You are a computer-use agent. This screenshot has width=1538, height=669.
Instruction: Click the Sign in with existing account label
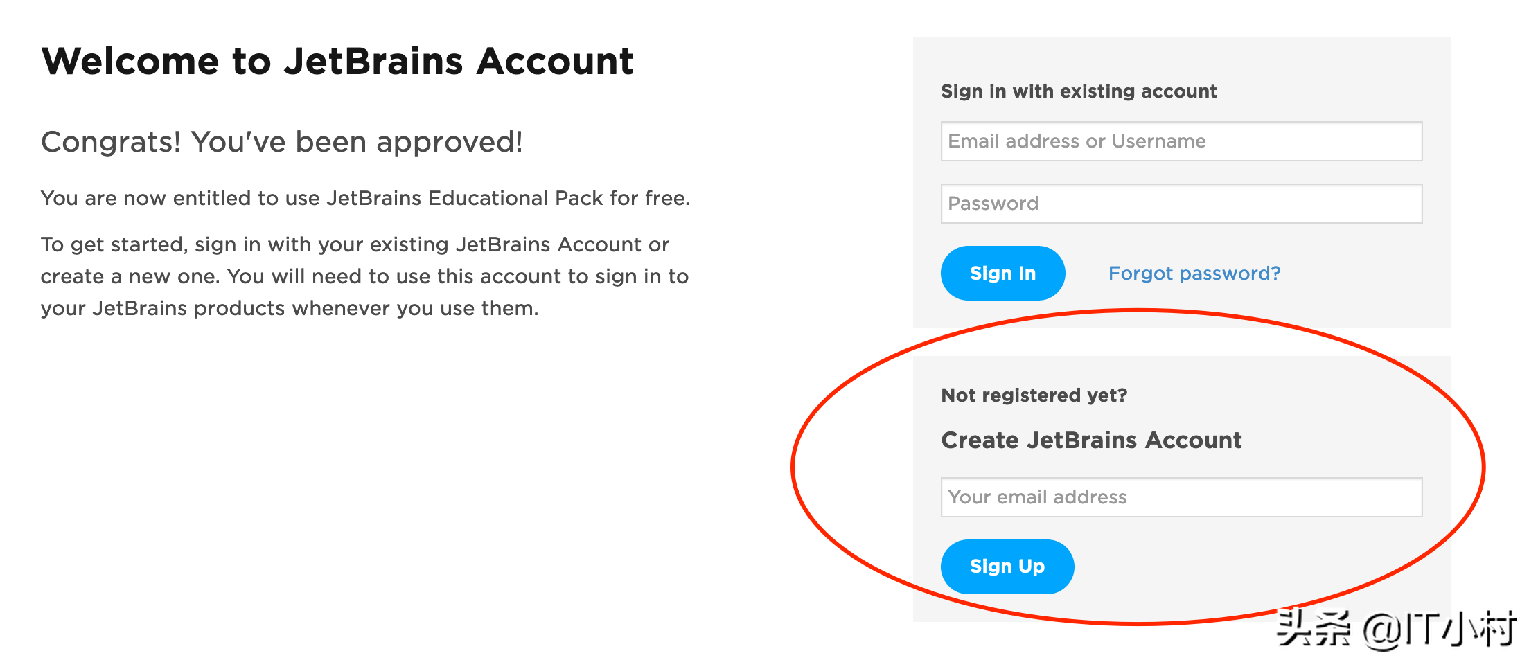[x=1078, y=91]
